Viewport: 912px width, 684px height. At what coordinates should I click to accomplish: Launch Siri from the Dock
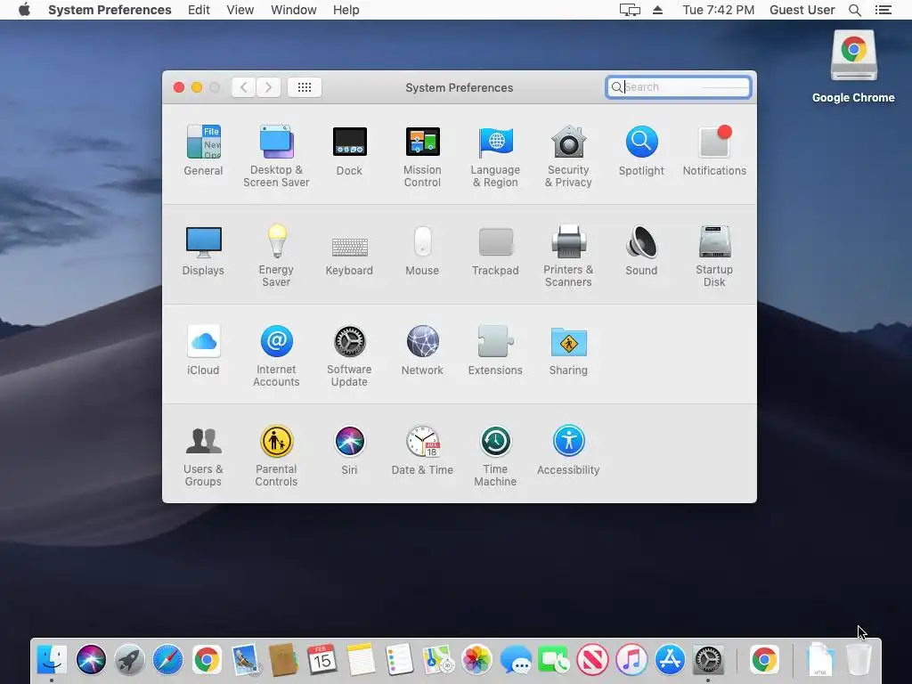pos(91,660)
